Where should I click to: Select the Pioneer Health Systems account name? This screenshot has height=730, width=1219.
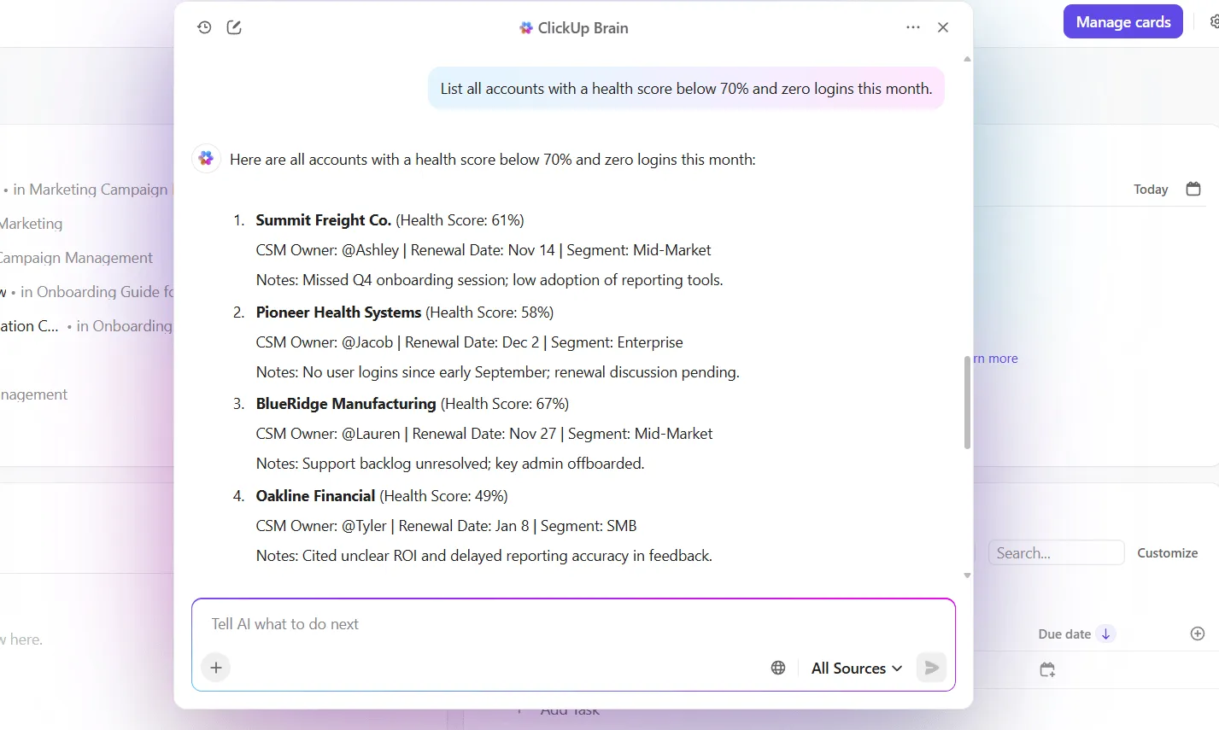click(339, 312)
